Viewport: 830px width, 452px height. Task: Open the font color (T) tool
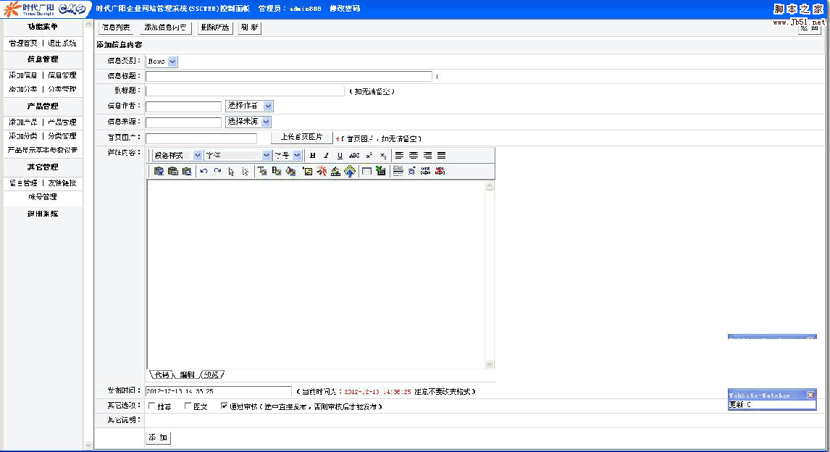pyautogui.click(x=263, y=171)
